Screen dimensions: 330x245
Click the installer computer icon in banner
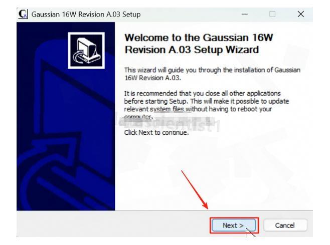(86, 51)
